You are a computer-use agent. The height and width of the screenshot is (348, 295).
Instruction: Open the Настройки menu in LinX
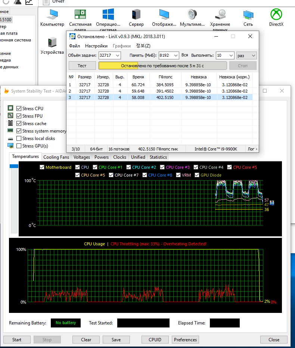(x=96, y=46)
